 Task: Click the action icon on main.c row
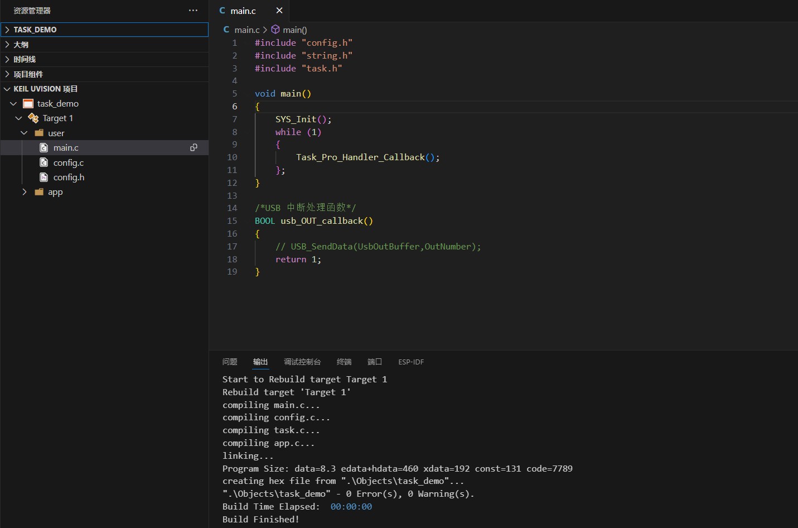pos(194,147)
